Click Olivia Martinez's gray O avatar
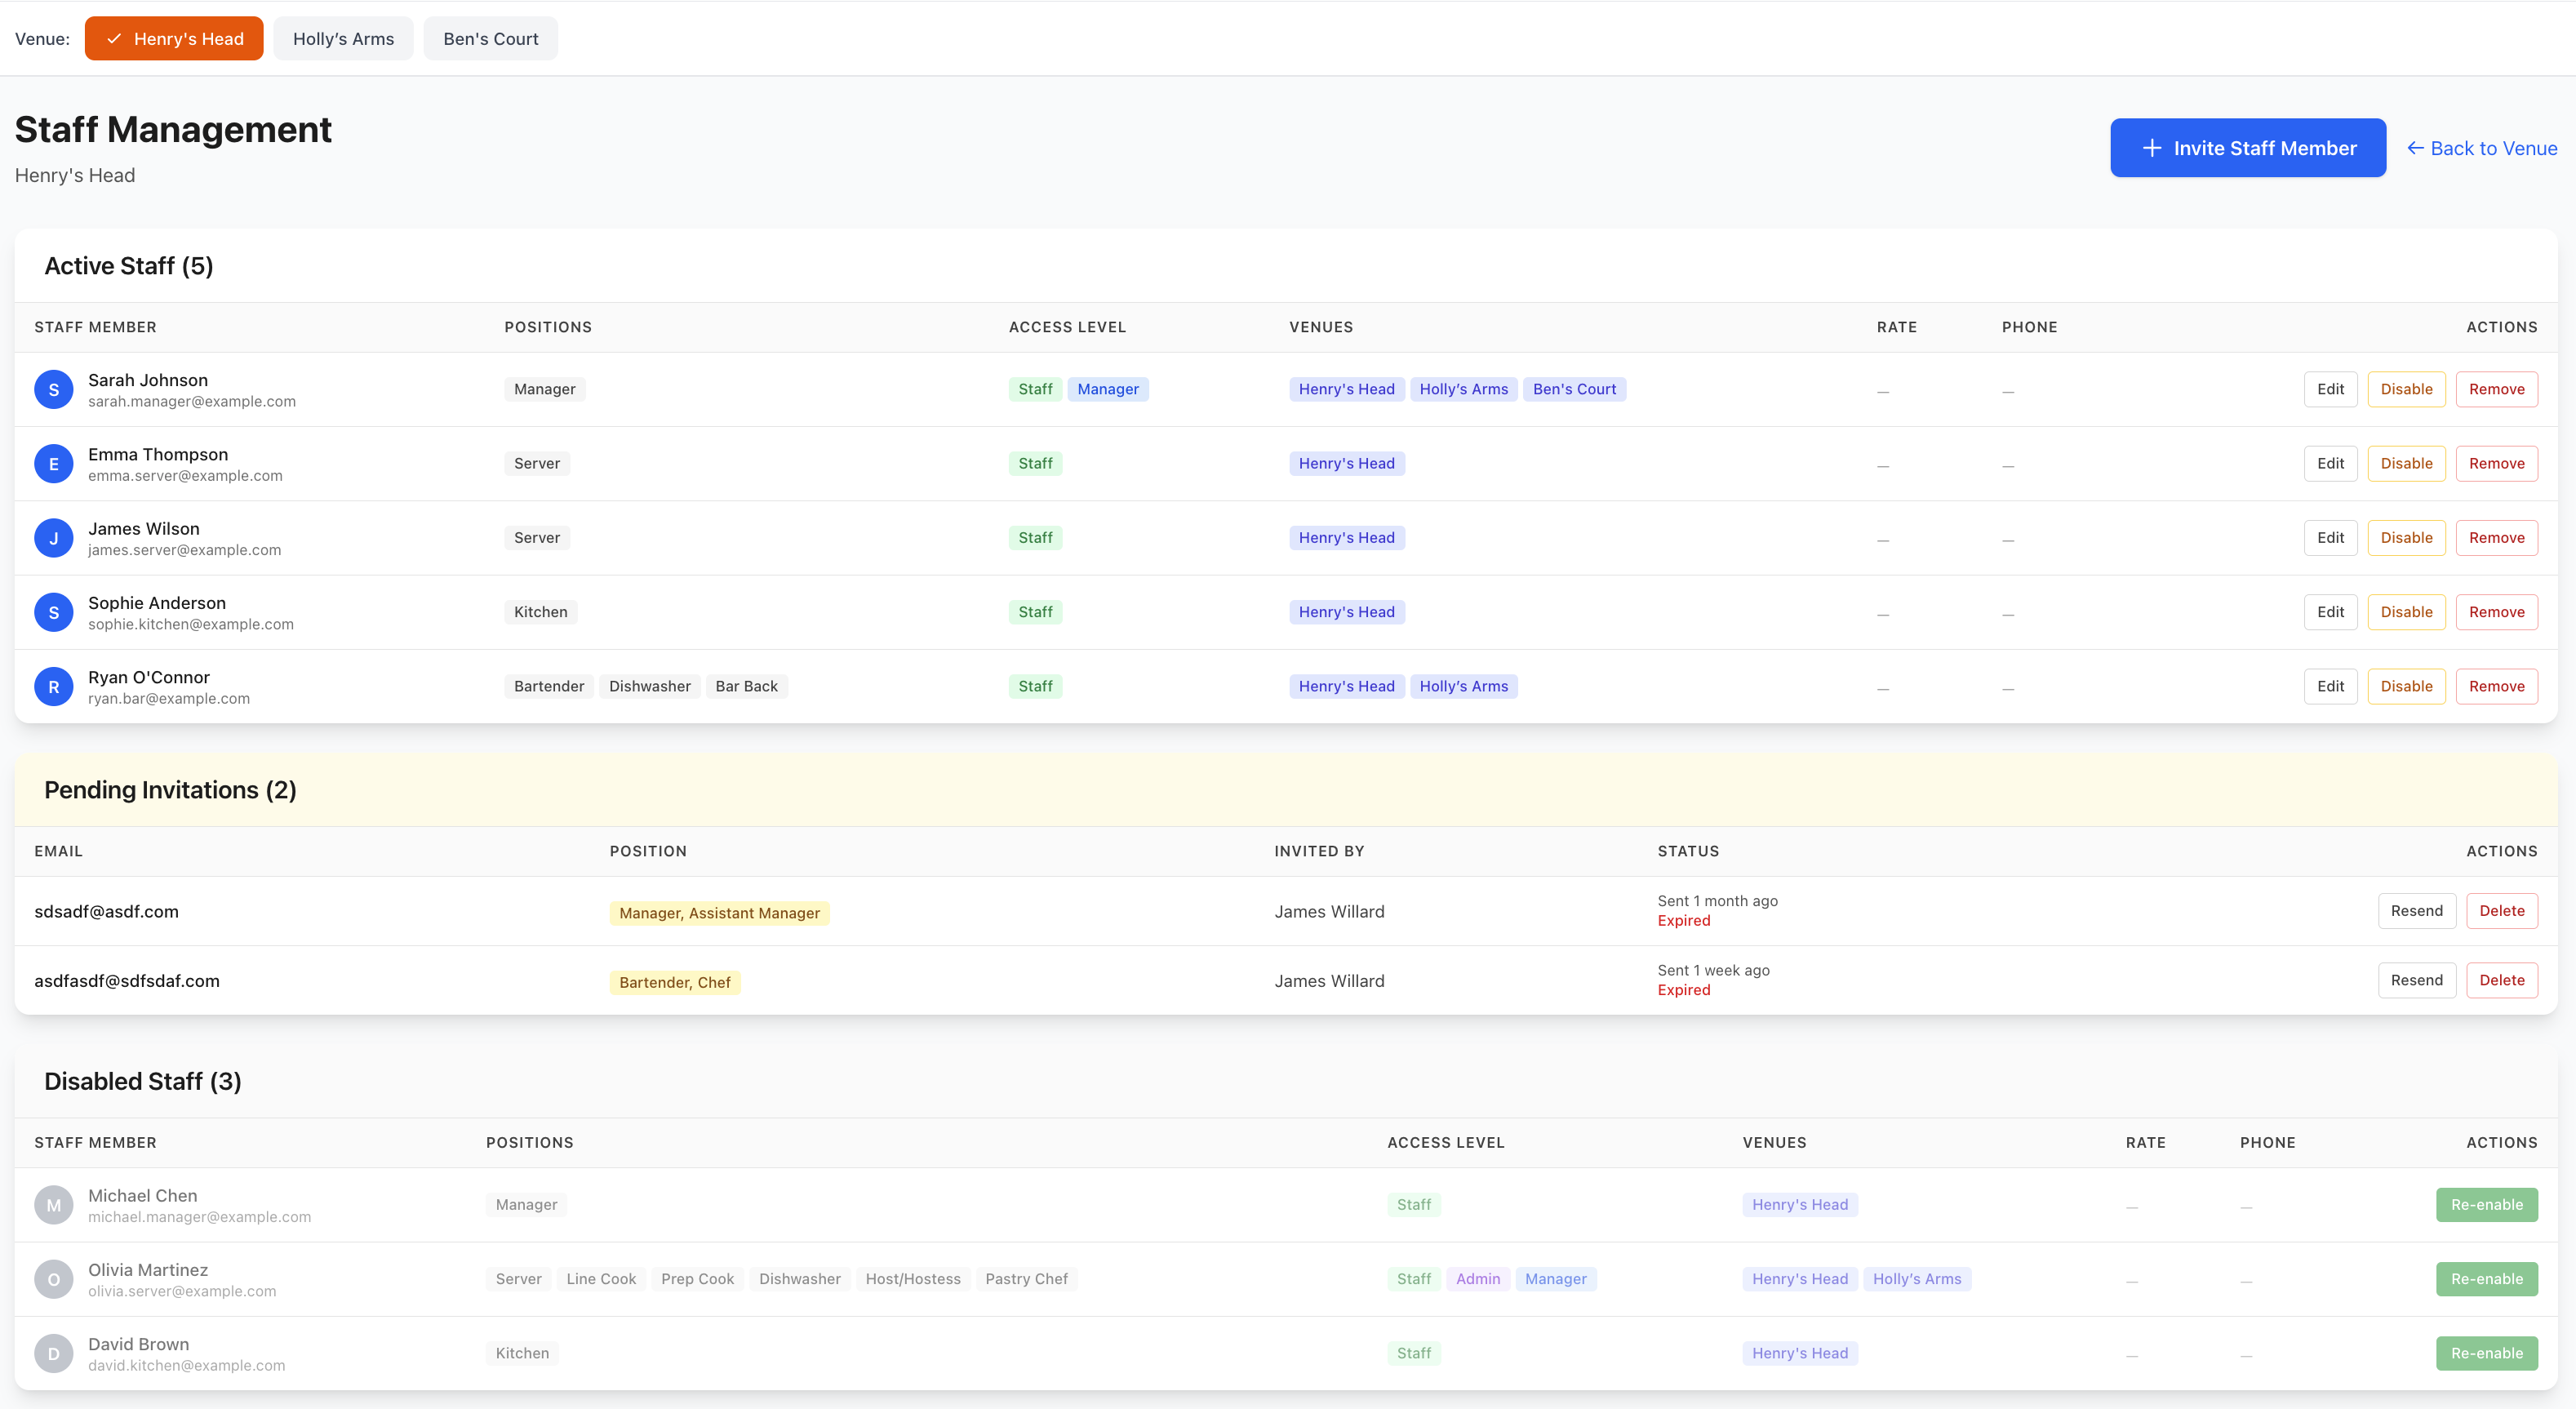 (x=53, y=1279)
